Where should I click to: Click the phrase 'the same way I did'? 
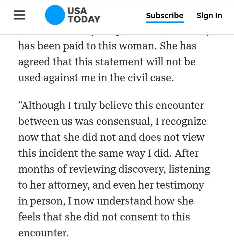pyautogui.click(x=126, y=153)
